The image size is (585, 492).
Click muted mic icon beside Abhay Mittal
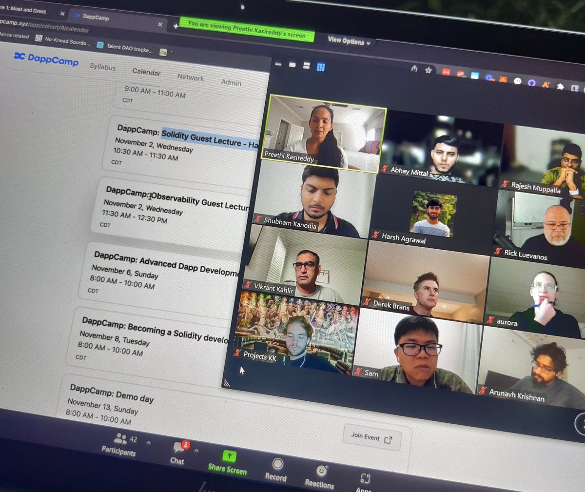(384, 169)
